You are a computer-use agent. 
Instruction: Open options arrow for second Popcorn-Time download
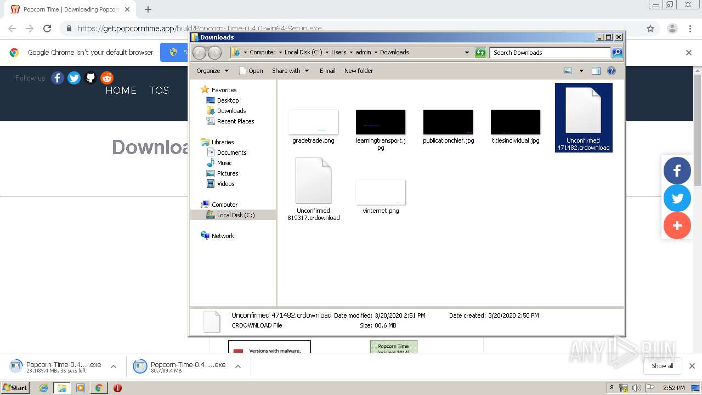[238, 366]
